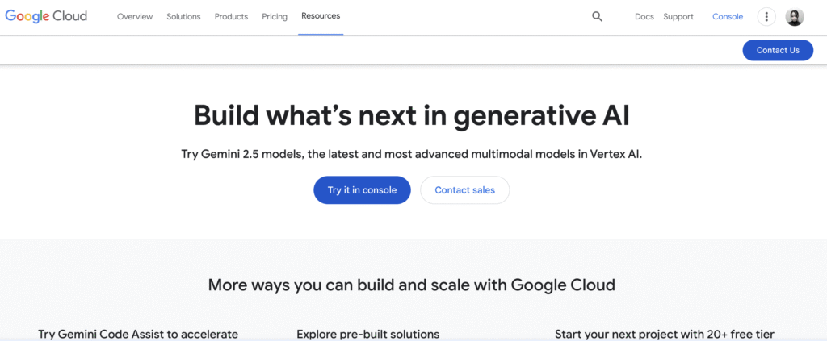827x341 pixels.
Task: Visit the Support link
Action: (678, 17)
